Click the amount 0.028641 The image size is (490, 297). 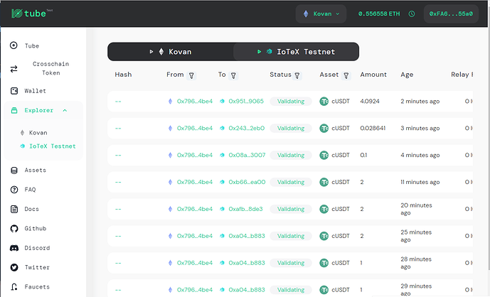[x=373, y=128]
